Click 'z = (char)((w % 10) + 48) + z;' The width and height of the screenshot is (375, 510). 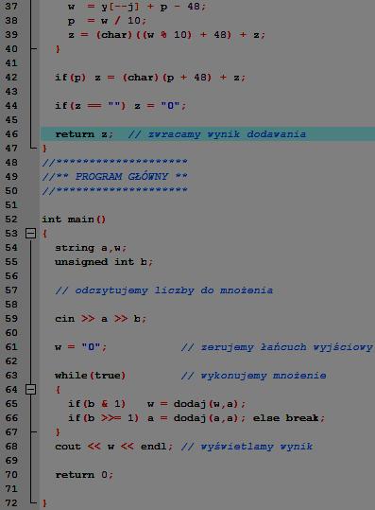[x=166, y=34]
